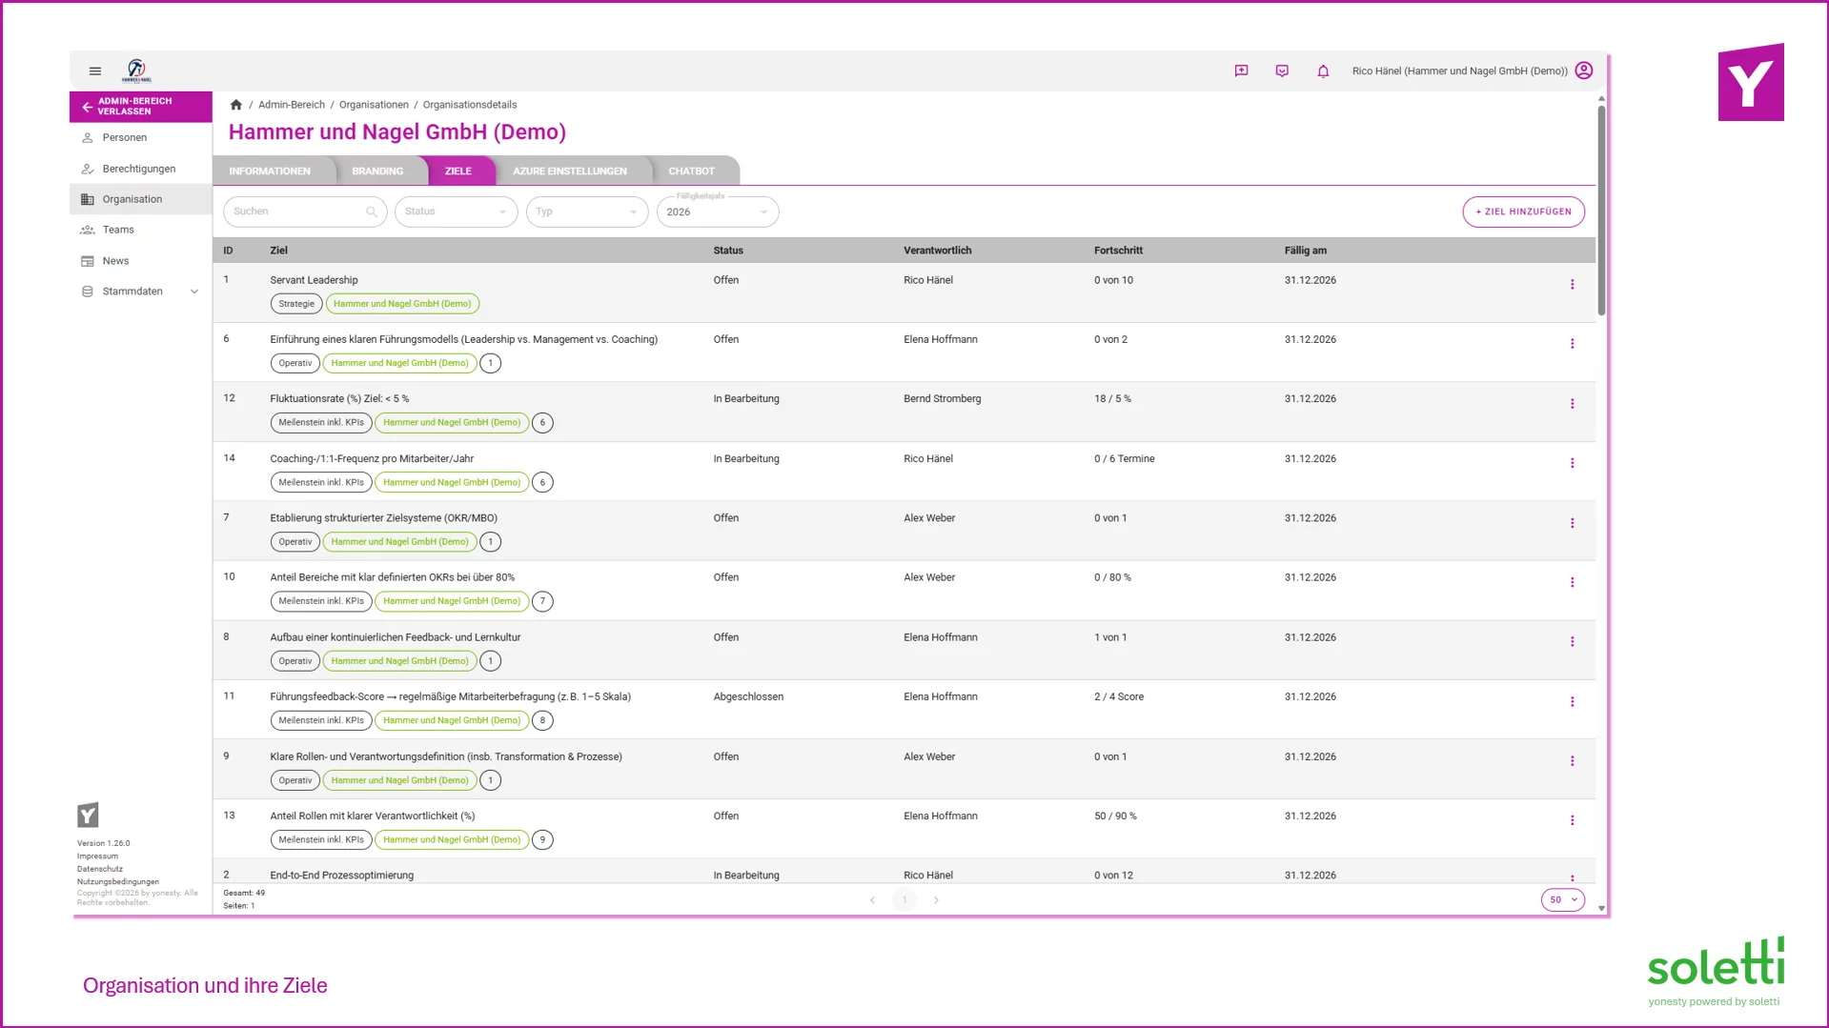Switch to the Chatbot tab
The image size is (1829, 1028).
click(692, 171)
